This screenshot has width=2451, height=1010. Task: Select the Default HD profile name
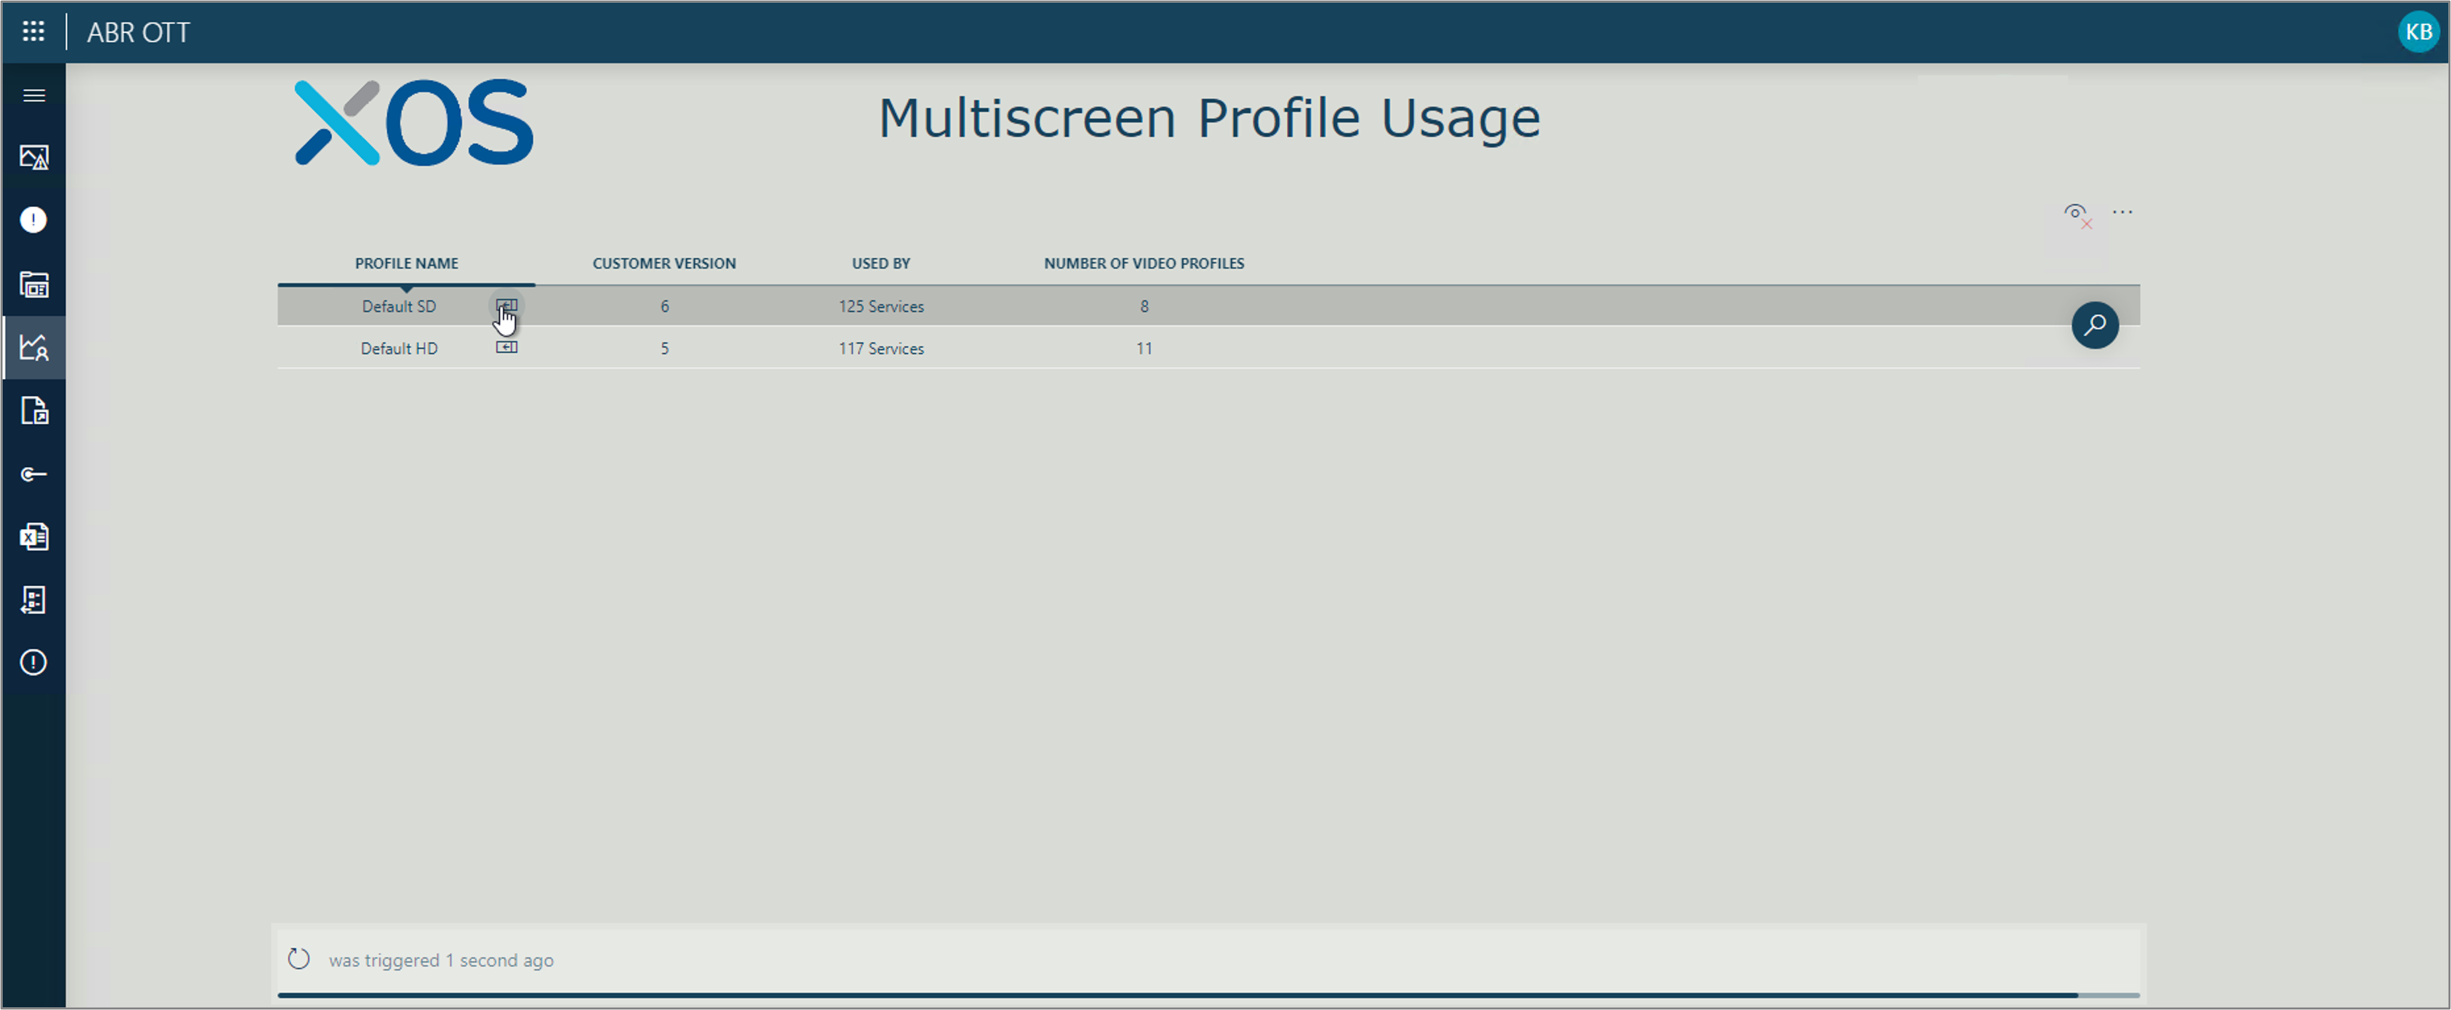(399, 349)
